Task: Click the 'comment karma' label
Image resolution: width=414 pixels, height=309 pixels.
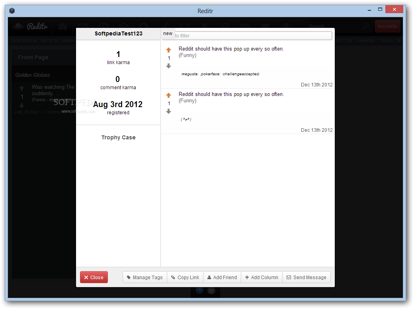Action: pos(118,88)
